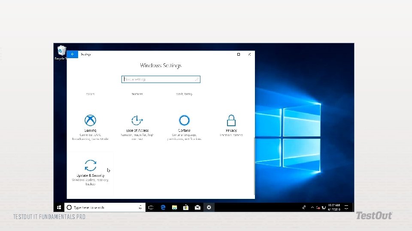This screenshot has height=231, width=412.
Task: Click the magnifier icon in settings search
Action: click(x=196, y=79)
